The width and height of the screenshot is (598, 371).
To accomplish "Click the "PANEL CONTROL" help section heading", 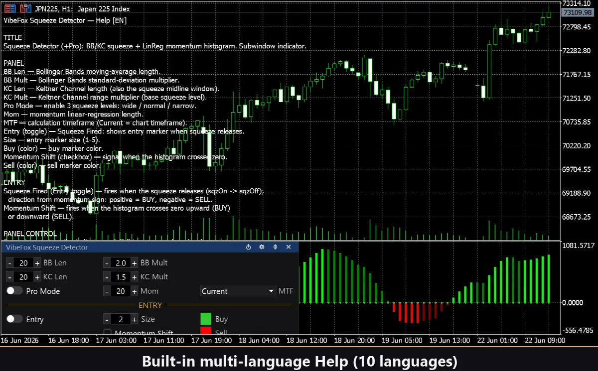I will (x=30, y=234).
